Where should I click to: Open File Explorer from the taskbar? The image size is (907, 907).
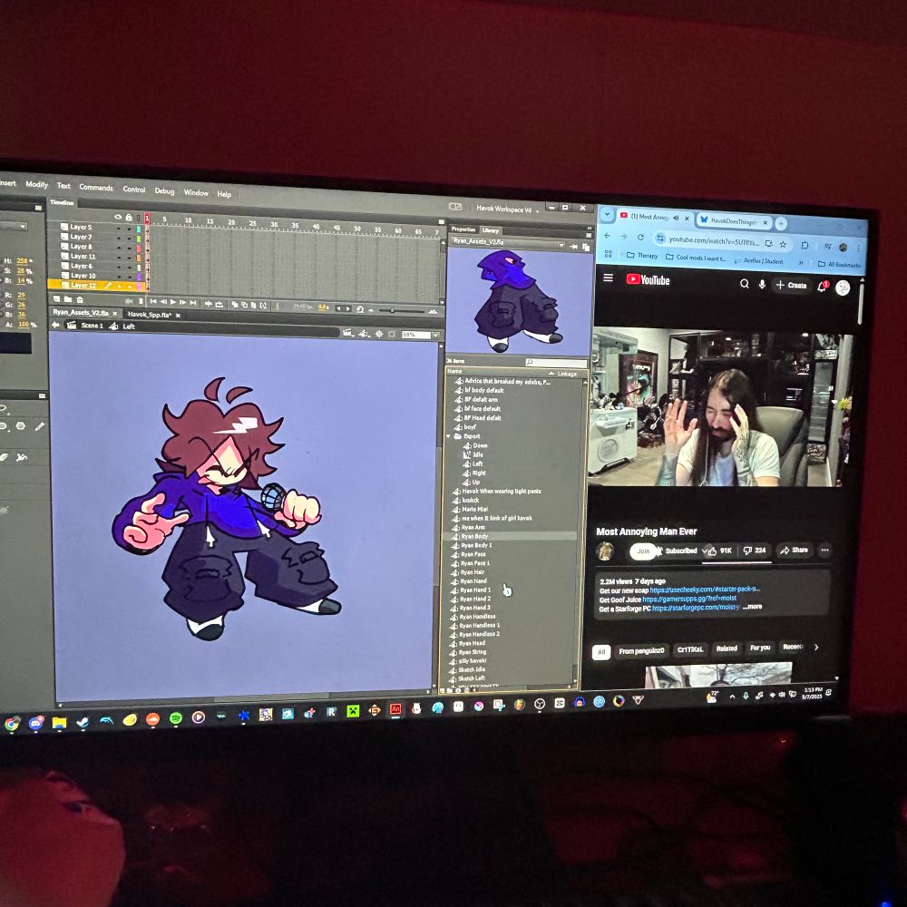[59, 723]
